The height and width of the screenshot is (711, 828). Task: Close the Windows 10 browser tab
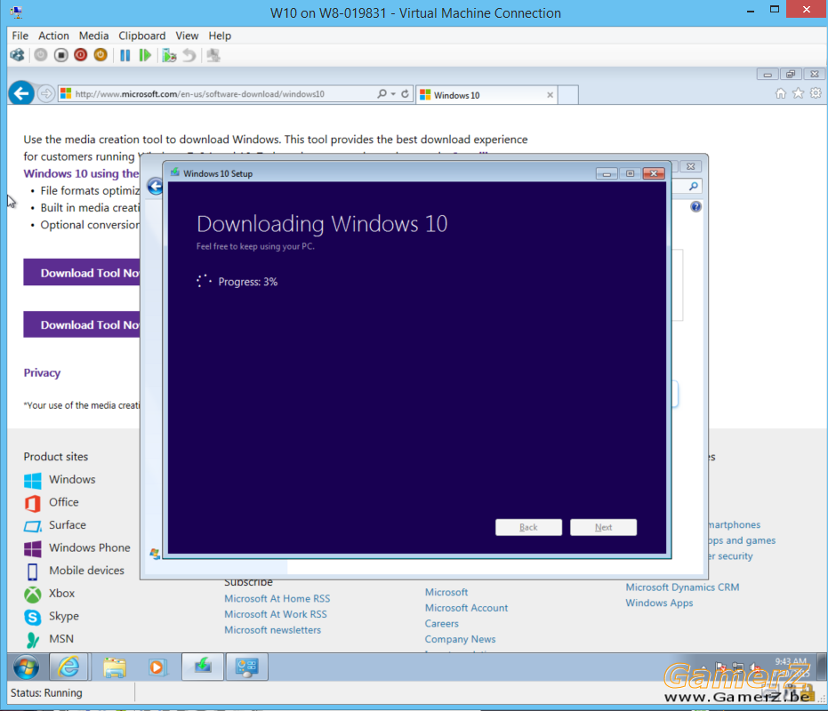[550, 95]
